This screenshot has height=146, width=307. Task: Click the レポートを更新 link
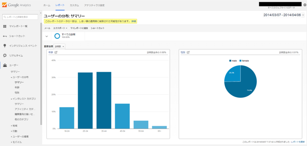click(x=298, y=142)
